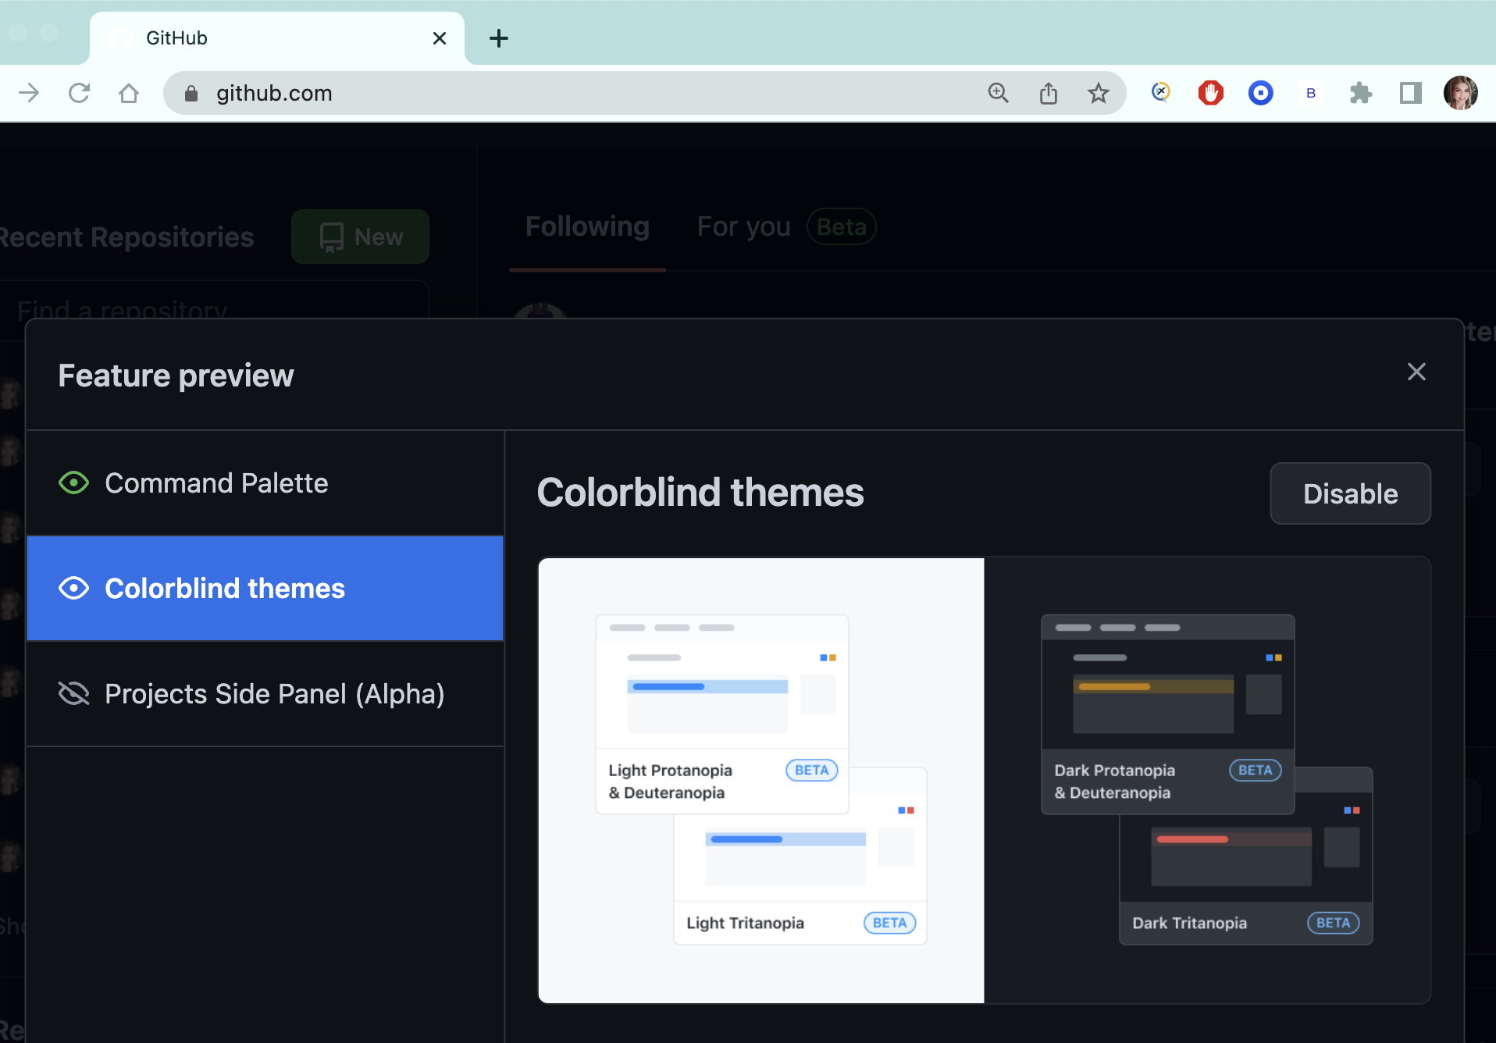Image resolution: width=1496 pixels, height=1043 pixels.
Task: Toggle the browser side panel icon
Action: [1411, 94]
